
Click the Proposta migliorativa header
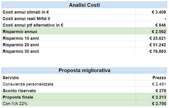84,70
